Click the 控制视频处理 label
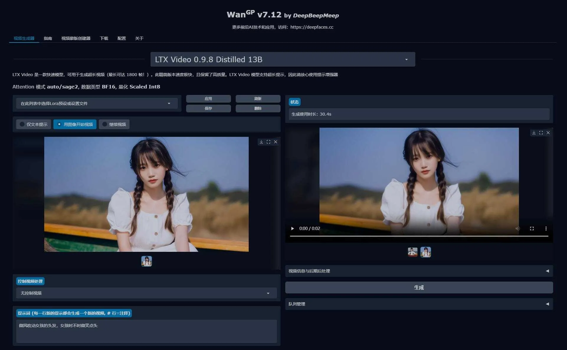This screenshot has height=350, width=567. click(30, 281)
